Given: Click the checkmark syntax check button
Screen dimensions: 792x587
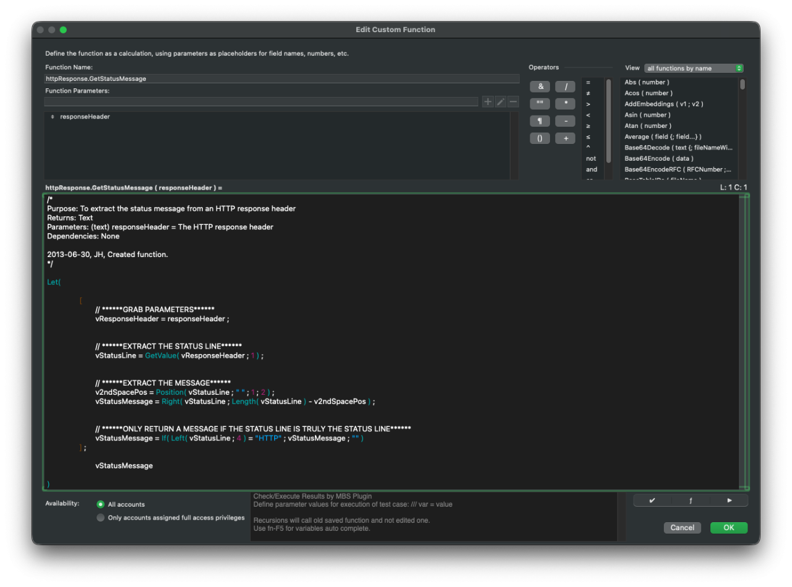Looking at the screenshot, I should point(652,500).
